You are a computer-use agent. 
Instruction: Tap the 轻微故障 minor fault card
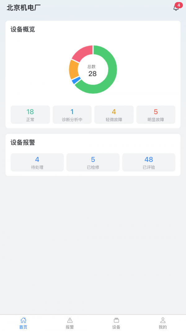pyautogui.click(x=114, y=115)
